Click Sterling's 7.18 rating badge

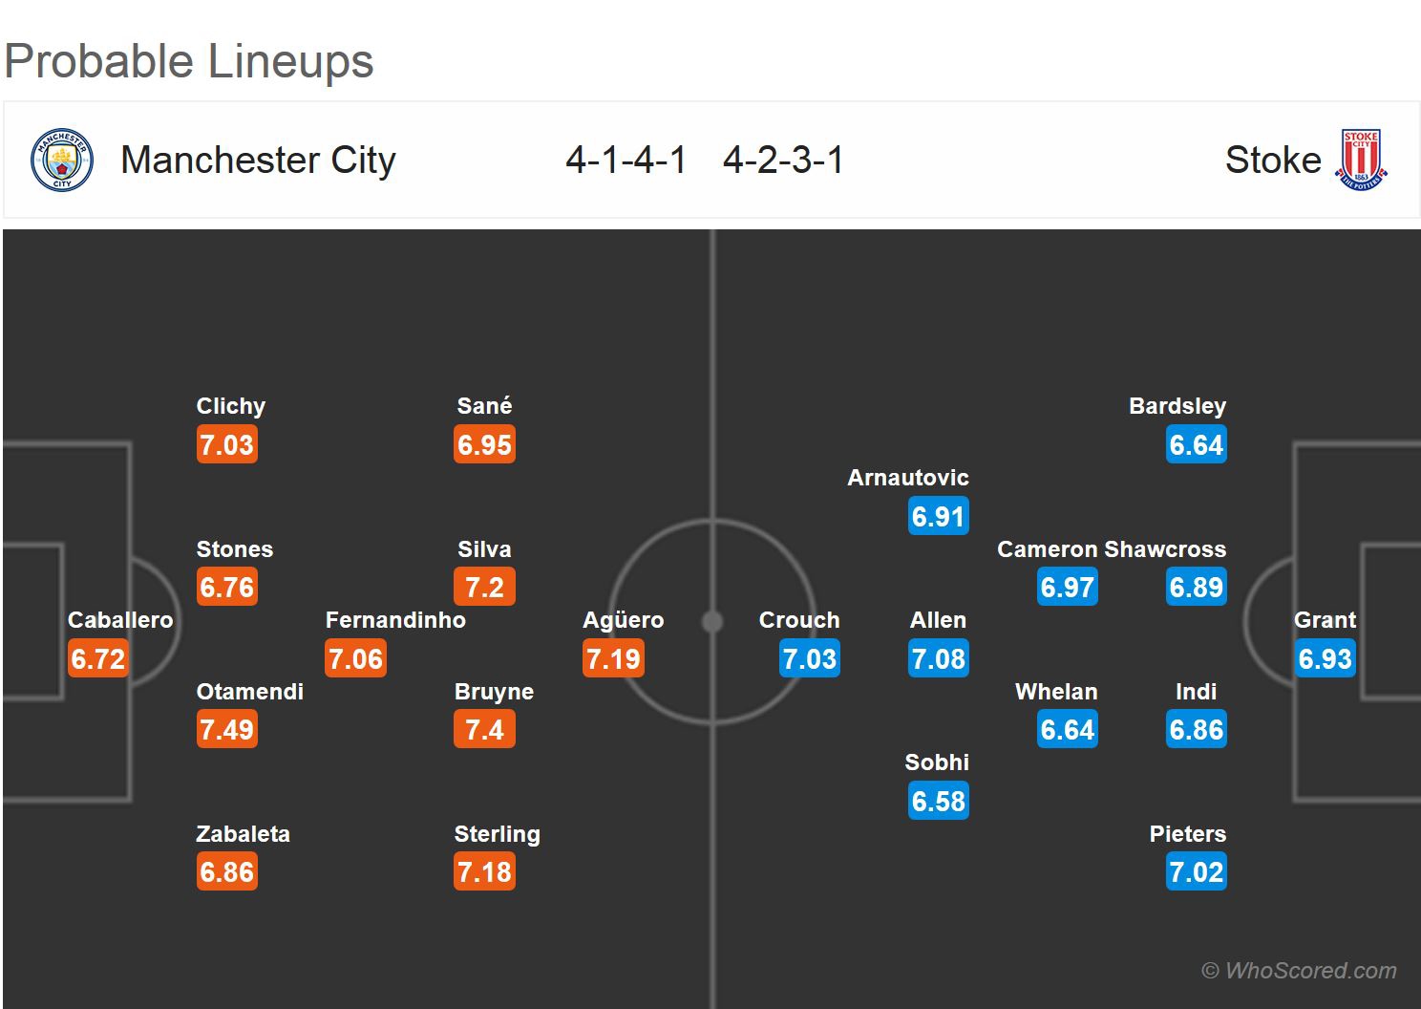pos(484,872)
